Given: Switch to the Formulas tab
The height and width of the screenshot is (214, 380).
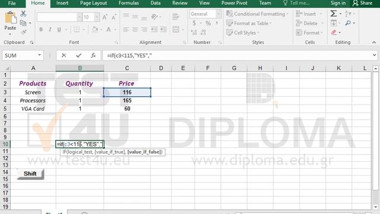Looking at the screenshot, I should point(129,3).
